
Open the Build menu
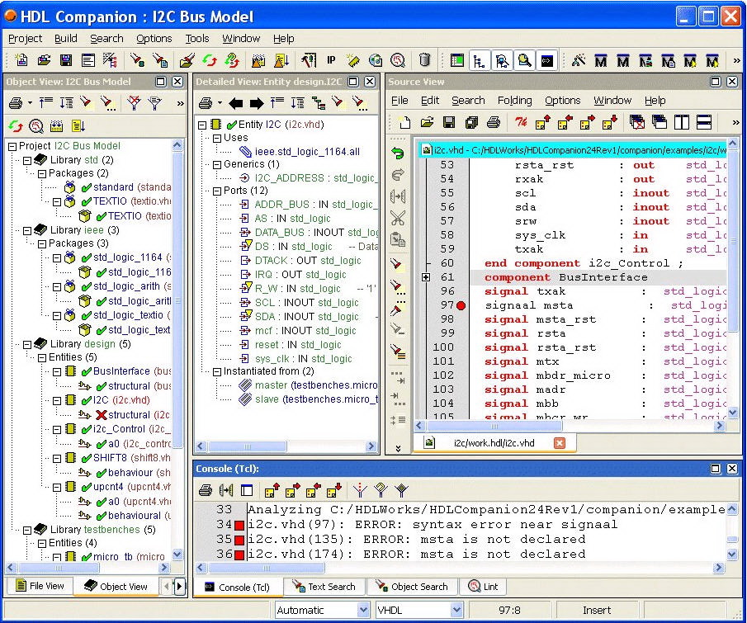65,38
